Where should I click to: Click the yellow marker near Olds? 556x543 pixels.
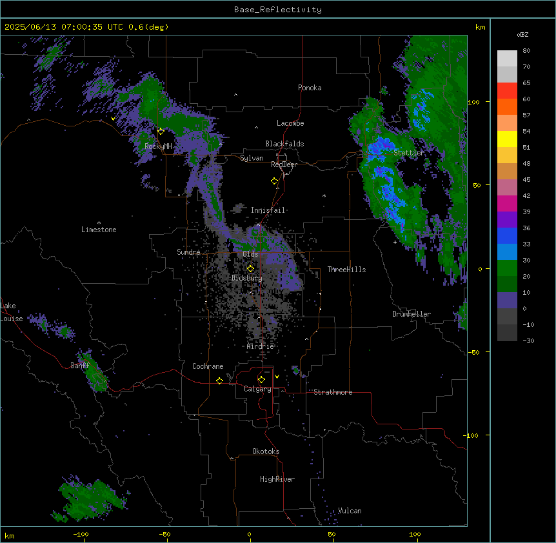250,268
